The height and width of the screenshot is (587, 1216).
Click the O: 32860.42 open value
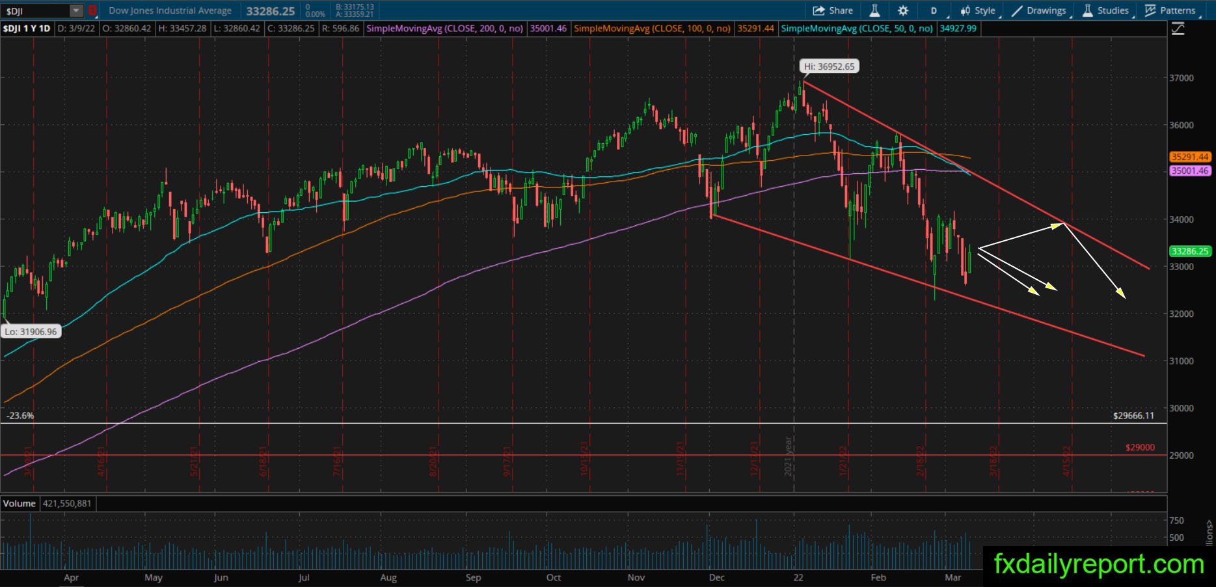click(127, 29)
